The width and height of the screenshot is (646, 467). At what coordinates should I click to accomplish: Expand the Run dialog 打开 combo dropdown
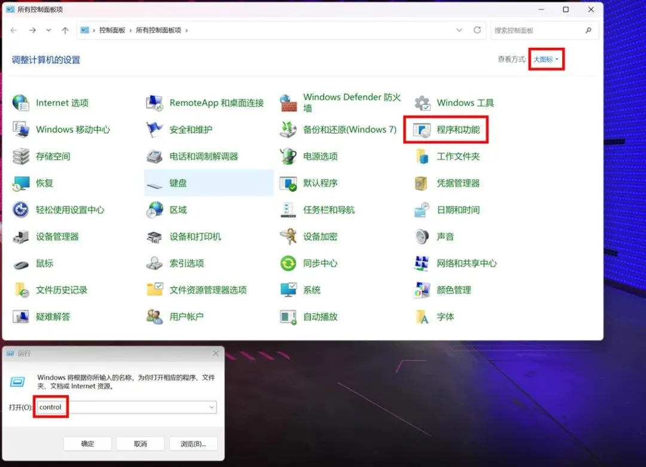[212, 407]
